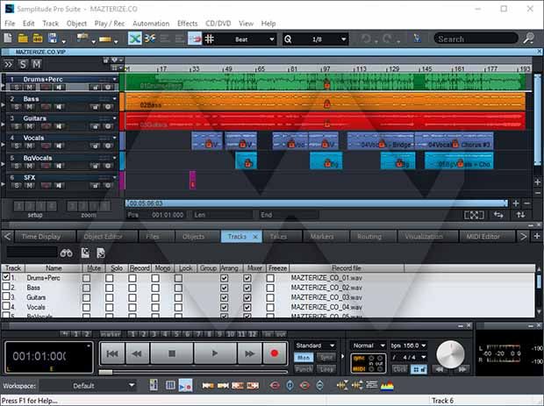The image size is (544, 406).
Task: Select the crossfade (X) mouse mode icon
Action: (134, 39)
